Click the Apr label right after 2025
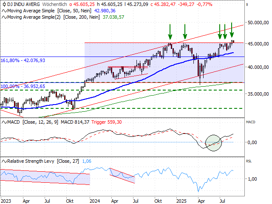The width and height of the screenshot is (272, 204). [x=201, y=201]
